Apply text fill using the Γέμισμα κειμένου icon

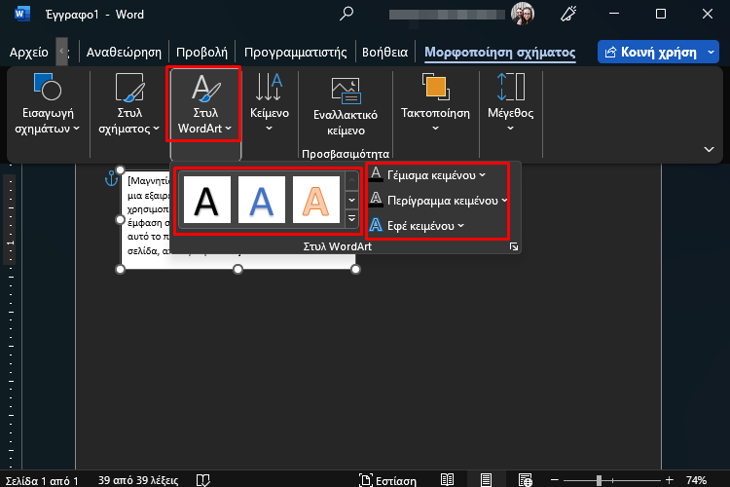376,174
